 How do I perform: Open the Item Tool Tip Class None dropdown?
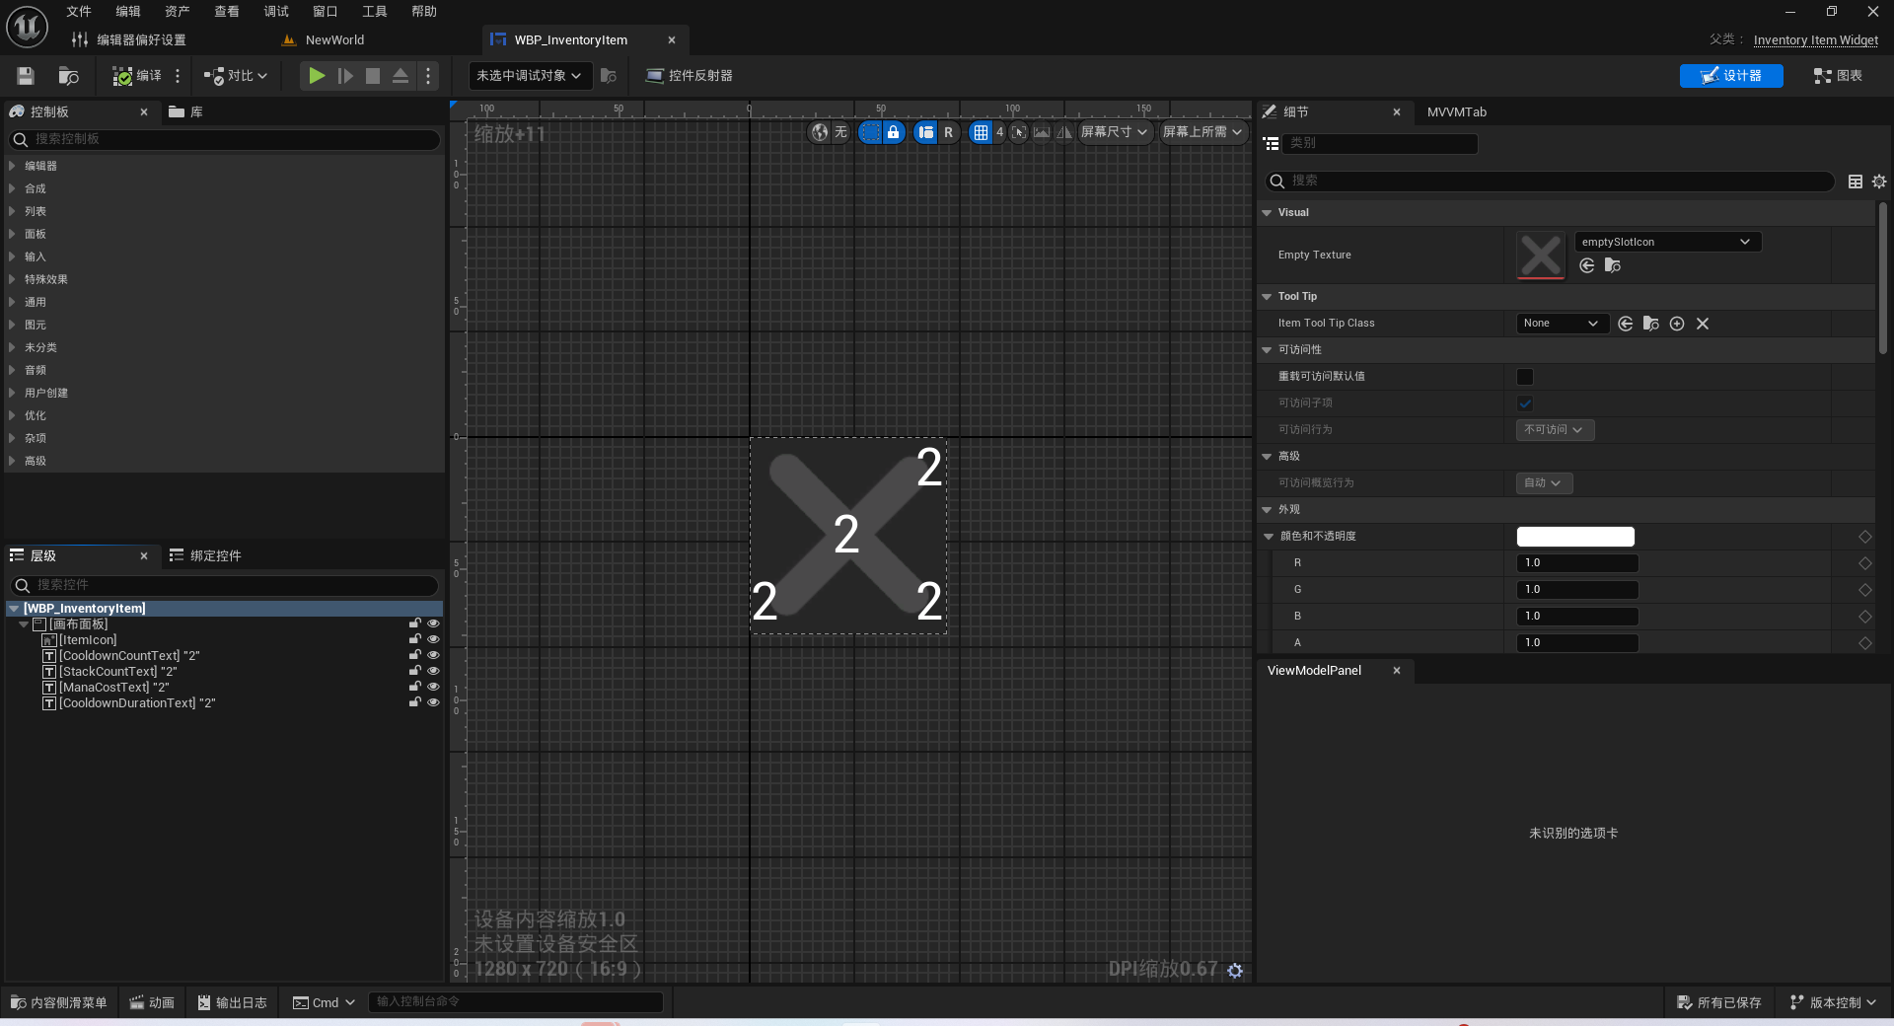coord(1563,324)
